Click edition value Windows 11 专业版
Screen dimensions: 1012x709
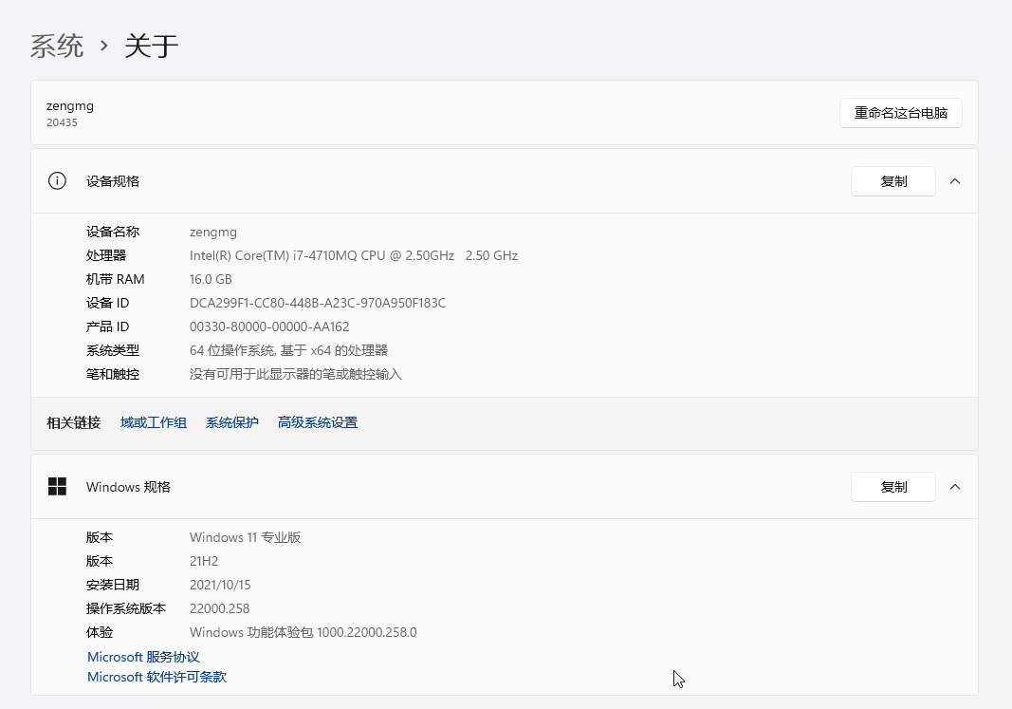point(246,537)
